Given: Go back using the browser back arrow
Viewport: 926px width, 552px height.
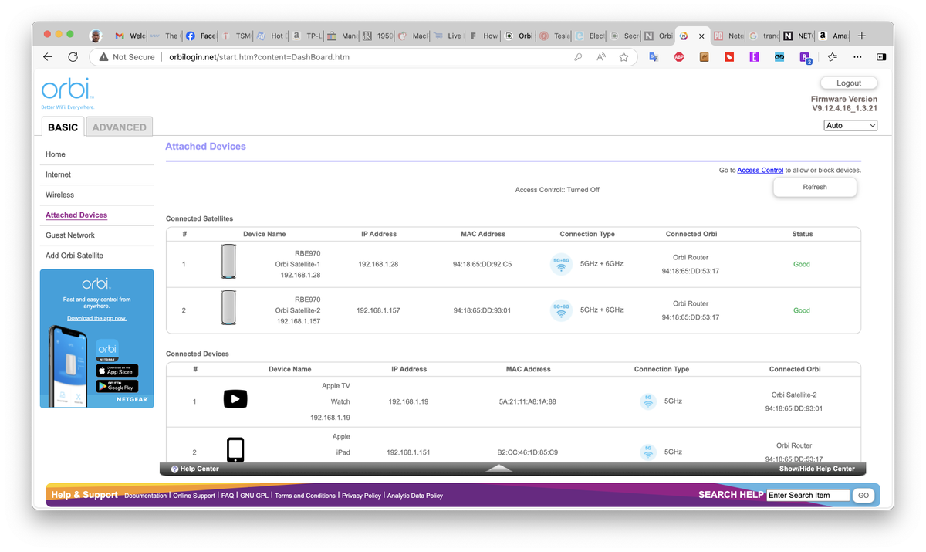Looking at the screenshot, I should (48, 57).
